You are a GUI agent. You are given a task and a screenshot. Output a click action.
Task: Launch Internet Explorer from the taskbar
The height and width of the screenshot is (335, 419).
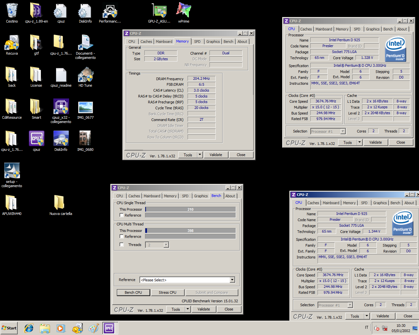29,328
